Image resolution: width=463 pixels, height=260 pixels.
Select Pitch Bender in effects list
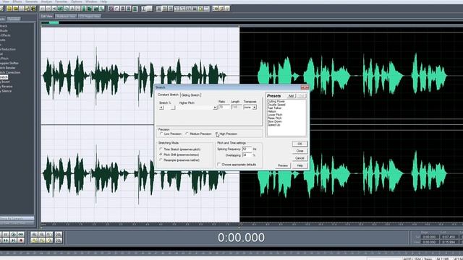coord(8,68)
